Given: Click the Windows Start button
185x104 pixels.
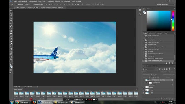Looking at the screenshot, I should (12, 102).
